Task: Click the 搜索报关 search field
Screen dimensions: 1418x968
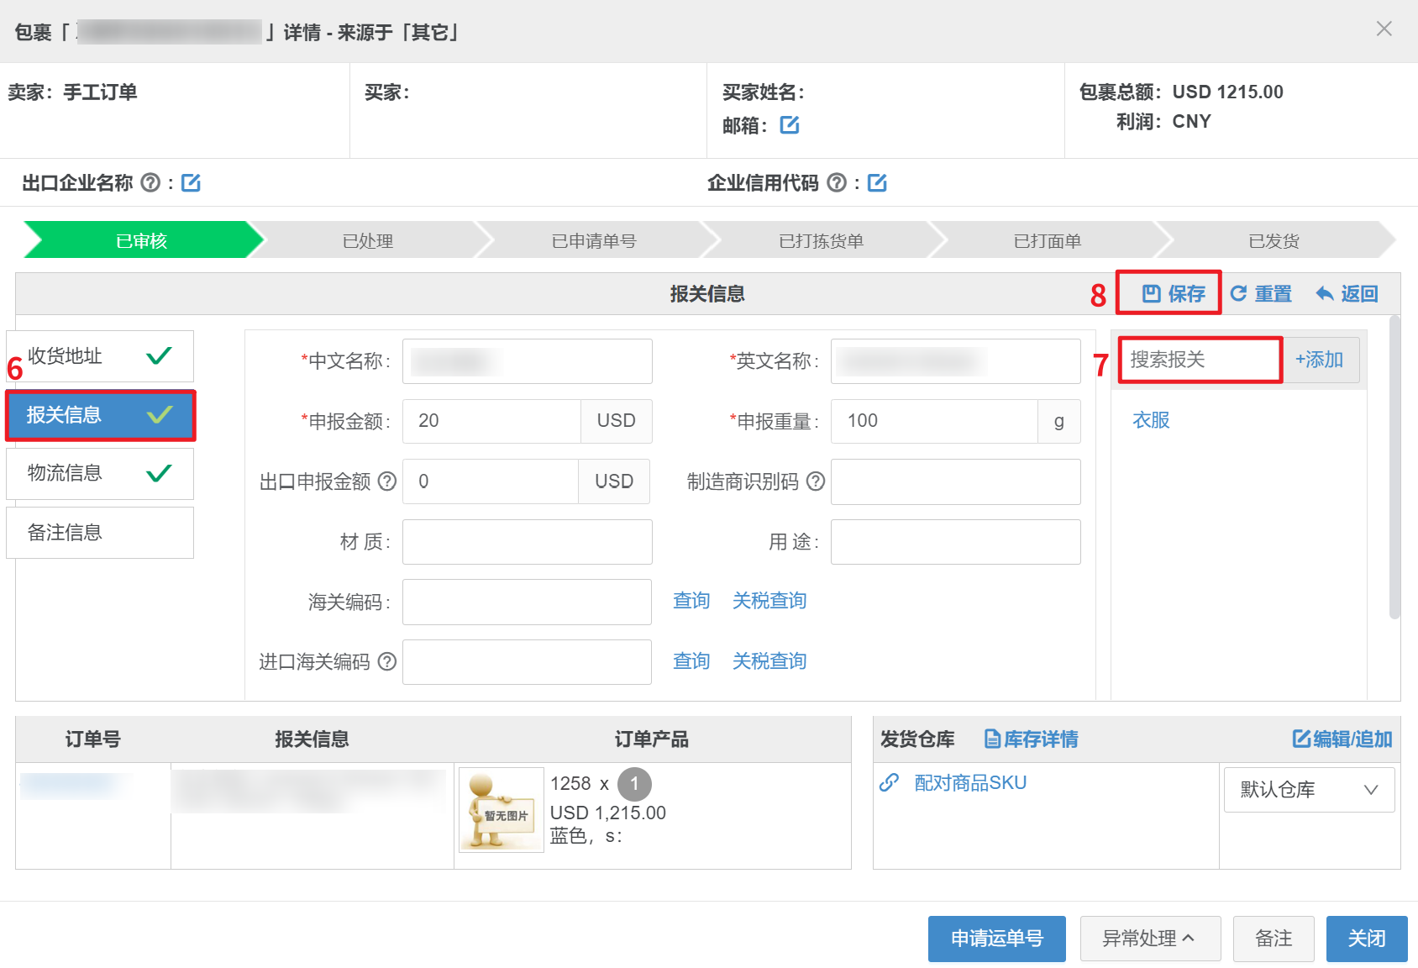Action: coord(1199,360)
